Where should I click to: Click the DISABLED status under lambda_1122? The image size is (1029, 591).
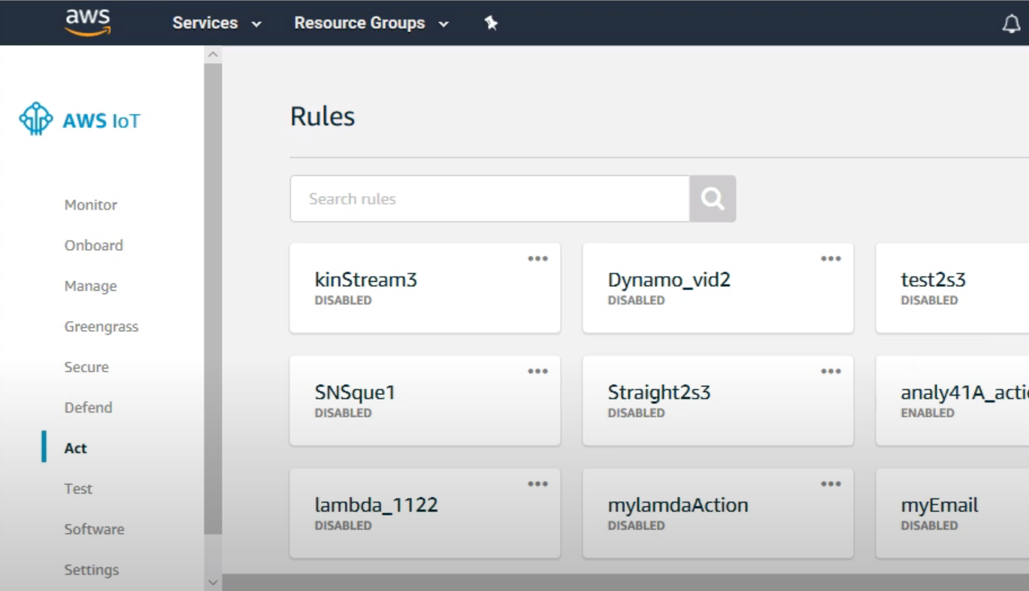pyautogui.click(x=343, y=526)
